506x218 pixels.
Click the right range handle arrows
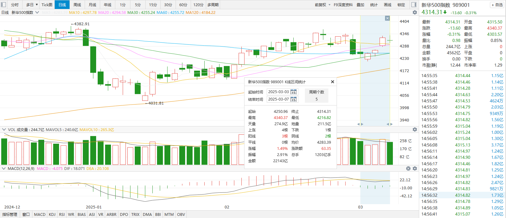389,124
